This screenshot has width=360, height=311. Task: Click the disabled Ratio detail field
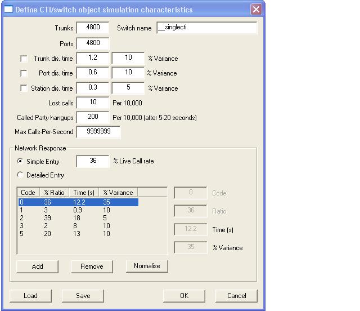click(x=191, y=211)
